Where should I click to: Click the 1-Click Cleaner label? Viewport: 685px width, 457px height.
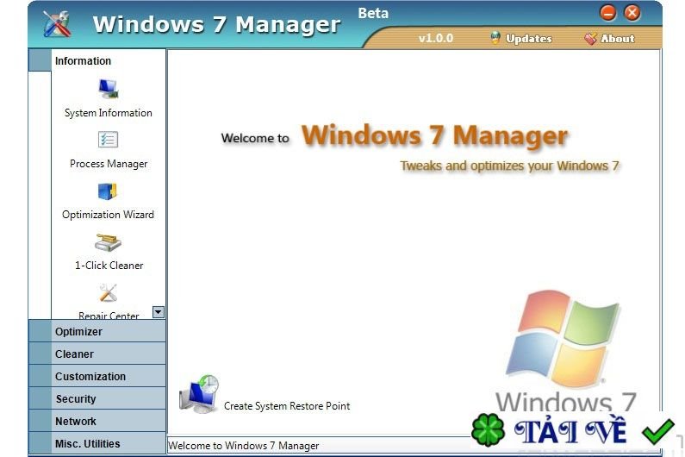(109, 266)
